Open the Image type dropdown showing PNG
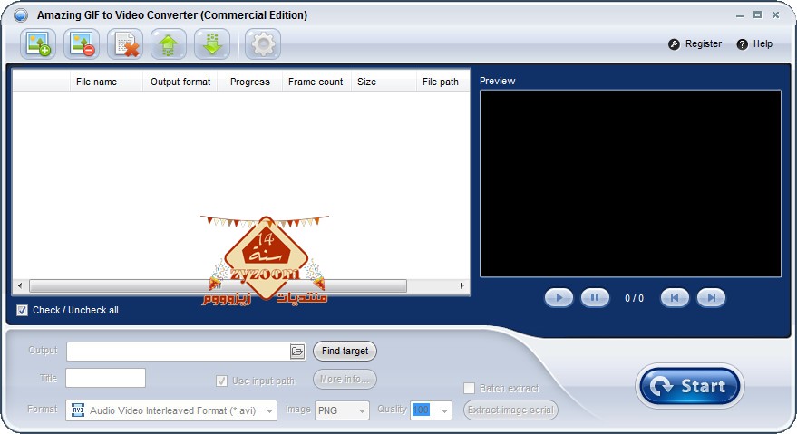The height and width of the screenshot is (434, 797). [x=342, y=410]
